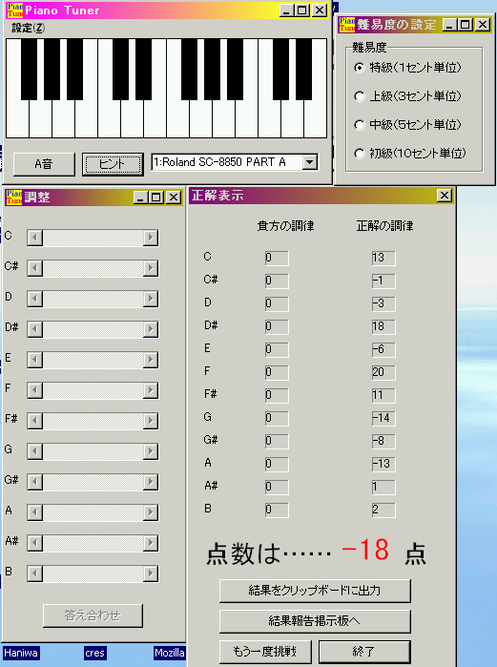
Task: Click right arrow of D# tuning slider
Action: (151, 329)
